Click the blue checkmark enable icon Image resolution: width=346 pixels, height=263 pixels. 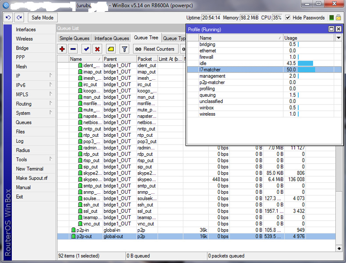pos(86,49)
